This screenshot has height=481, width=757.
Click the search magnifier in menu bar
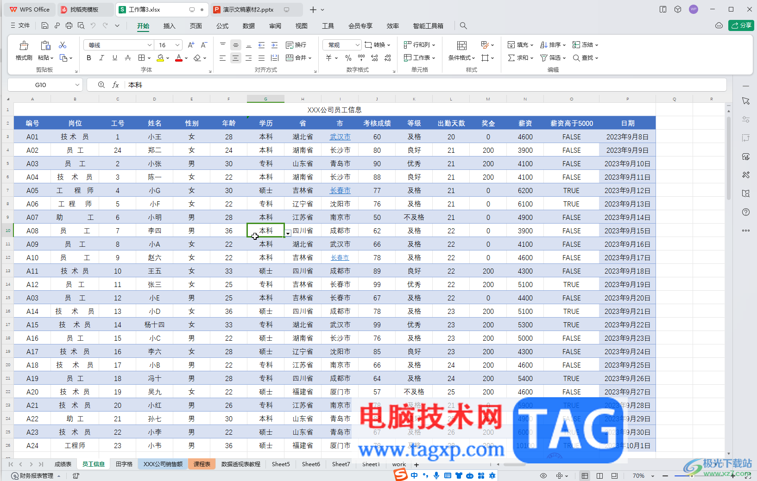[x=463, y=26]
